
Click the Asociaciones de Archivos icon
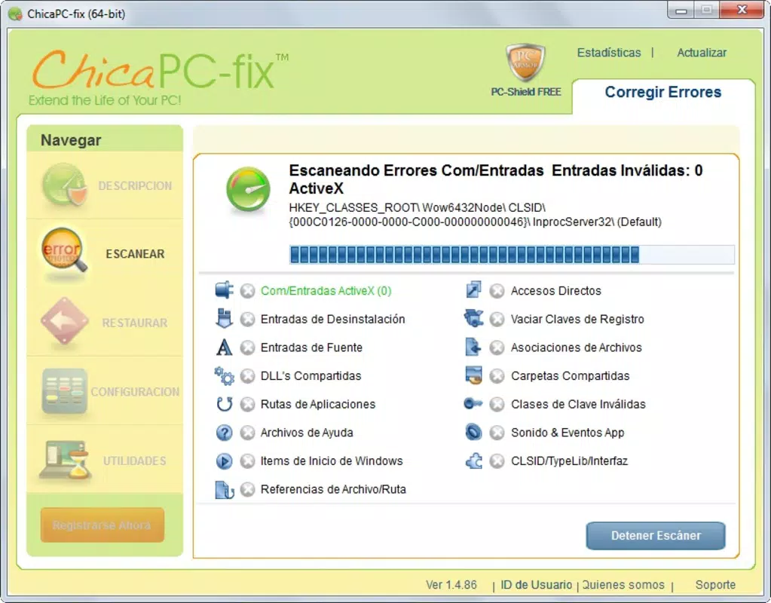point(473,347)
